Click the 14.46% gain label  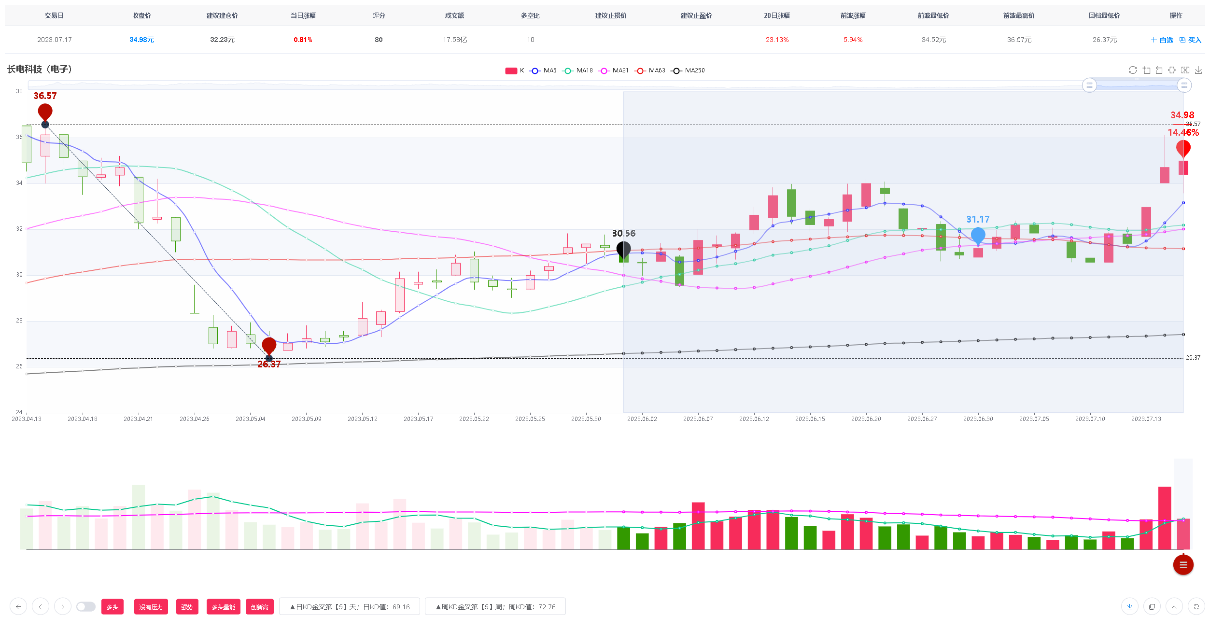click(1183, 132)
